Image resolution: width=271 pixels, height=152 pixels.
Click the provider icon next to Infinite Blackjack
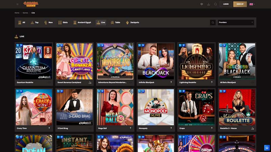click(x=171, y=82)
